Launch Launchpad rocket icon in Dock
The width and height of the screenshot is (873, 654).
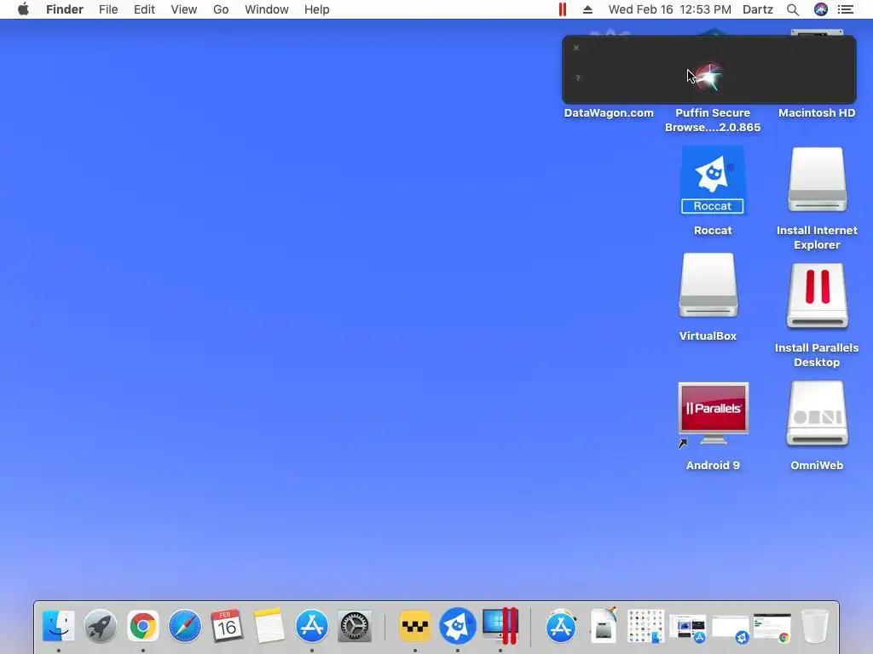coord(101,626)
